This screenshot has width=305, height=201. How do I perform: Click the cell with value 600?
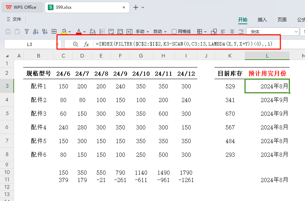tap(163, 114)
